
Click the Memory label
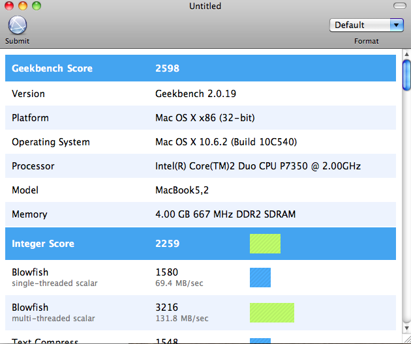click(29, 214)
